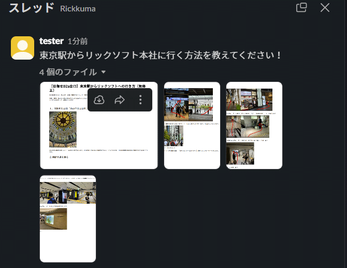Select message text about 東京駅からリックソフト本社

(160, 55)
